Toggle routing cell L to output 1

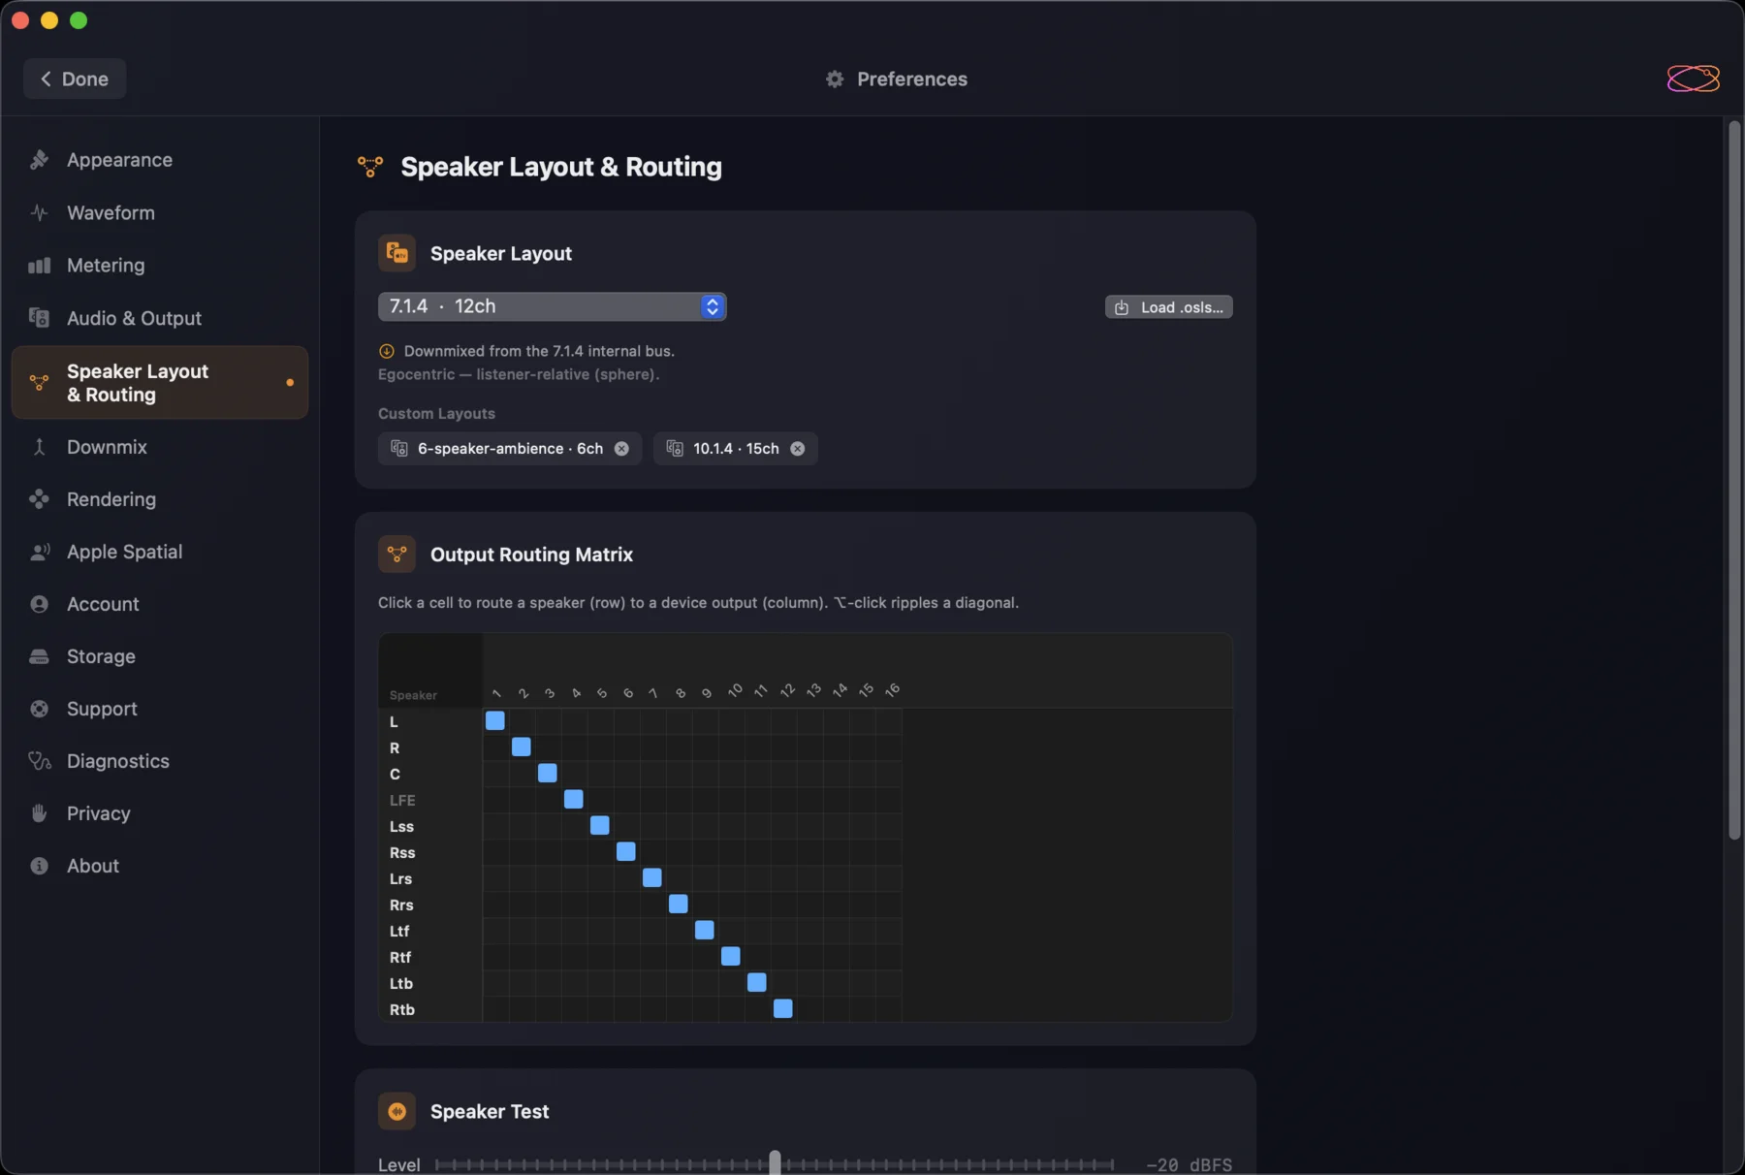click(x=495, y=721)
